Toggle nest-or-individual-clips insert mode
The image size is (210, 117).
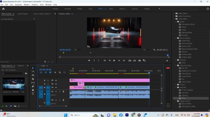(41, 73)
